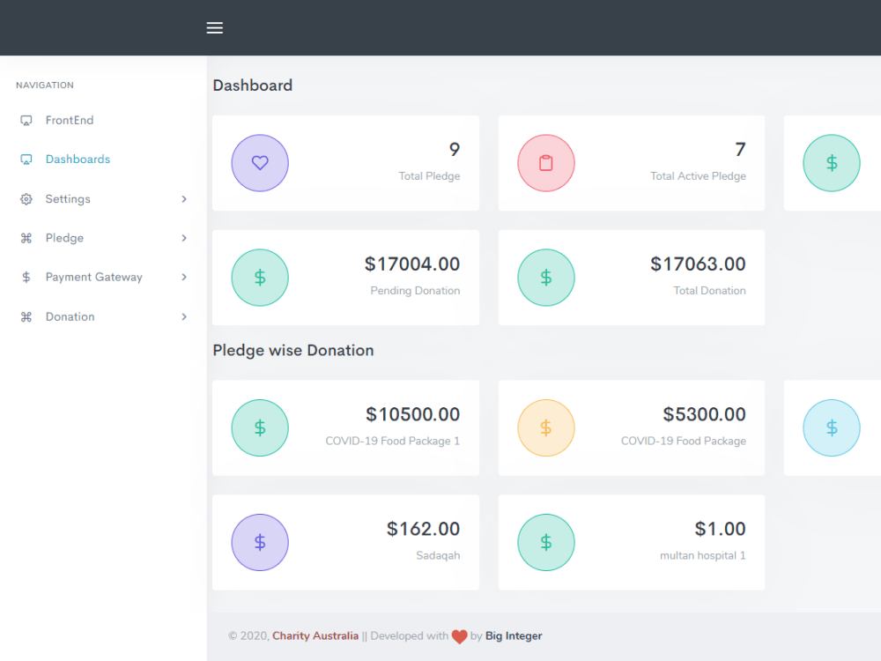Screen dimensions: 881x661
Task: Click the heart icon on Total Pledge card
Action: tap(260, 163)
